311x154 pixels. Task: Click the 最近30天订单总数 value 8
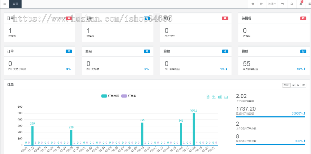[x=237, y=136]
